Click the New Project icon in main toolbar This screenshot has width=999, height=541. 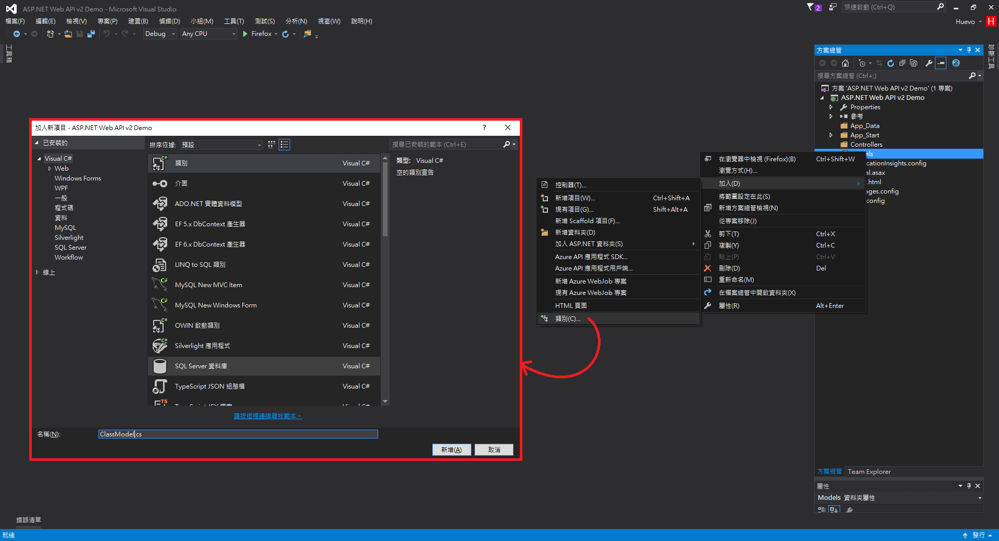pyautogui.click(x=50, y=34)
